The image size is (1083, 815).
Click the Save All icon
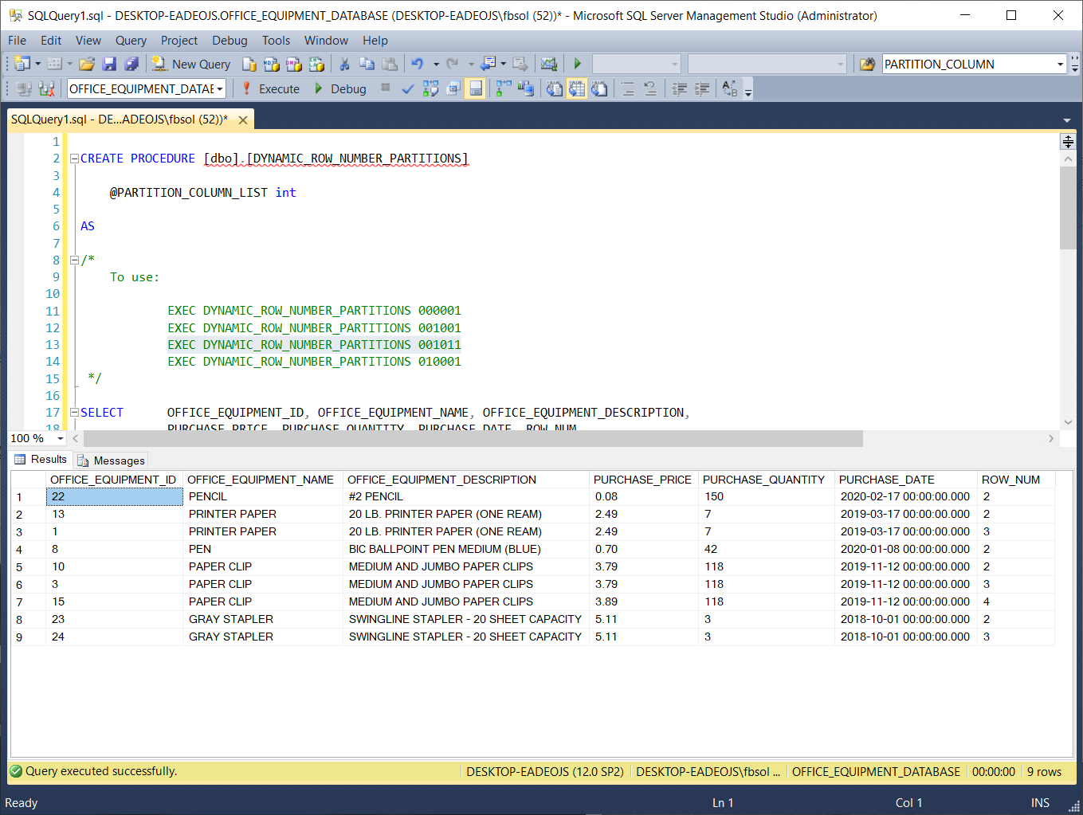tap(131, 65)
